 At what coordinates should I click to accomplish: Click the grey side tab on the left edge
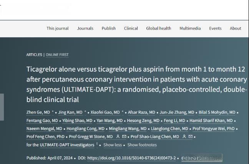coord(2,107)
